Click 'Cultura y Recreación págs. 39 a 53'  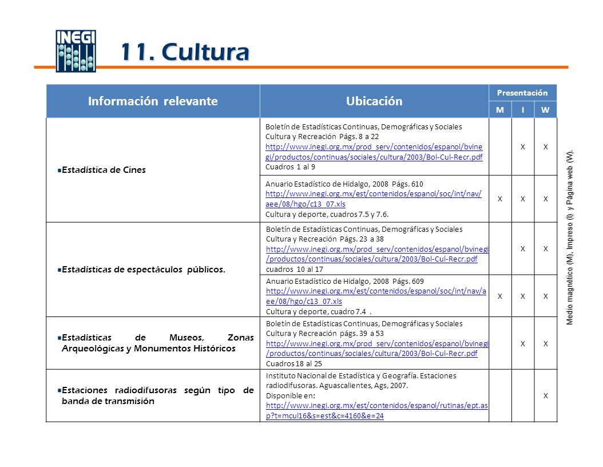[324, 334]
